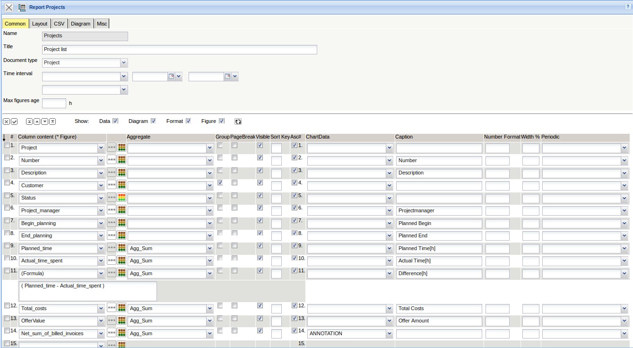Screen dimensions: 633x348
Task: Toggle the Show Diagram checkbox
Action: [x=153, y=121]
